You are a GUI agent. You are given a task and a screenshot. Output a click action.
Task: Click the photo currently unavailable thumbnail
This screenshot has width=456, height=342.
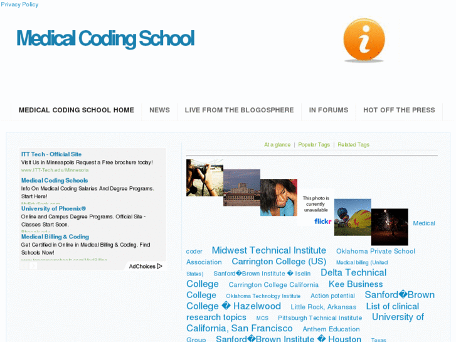[315, 207]
